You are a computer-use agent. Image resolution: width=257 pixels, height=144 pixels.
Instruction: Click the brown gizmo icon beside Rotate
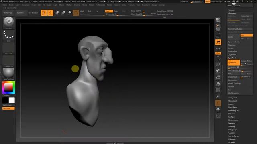(x=76, y=13)
